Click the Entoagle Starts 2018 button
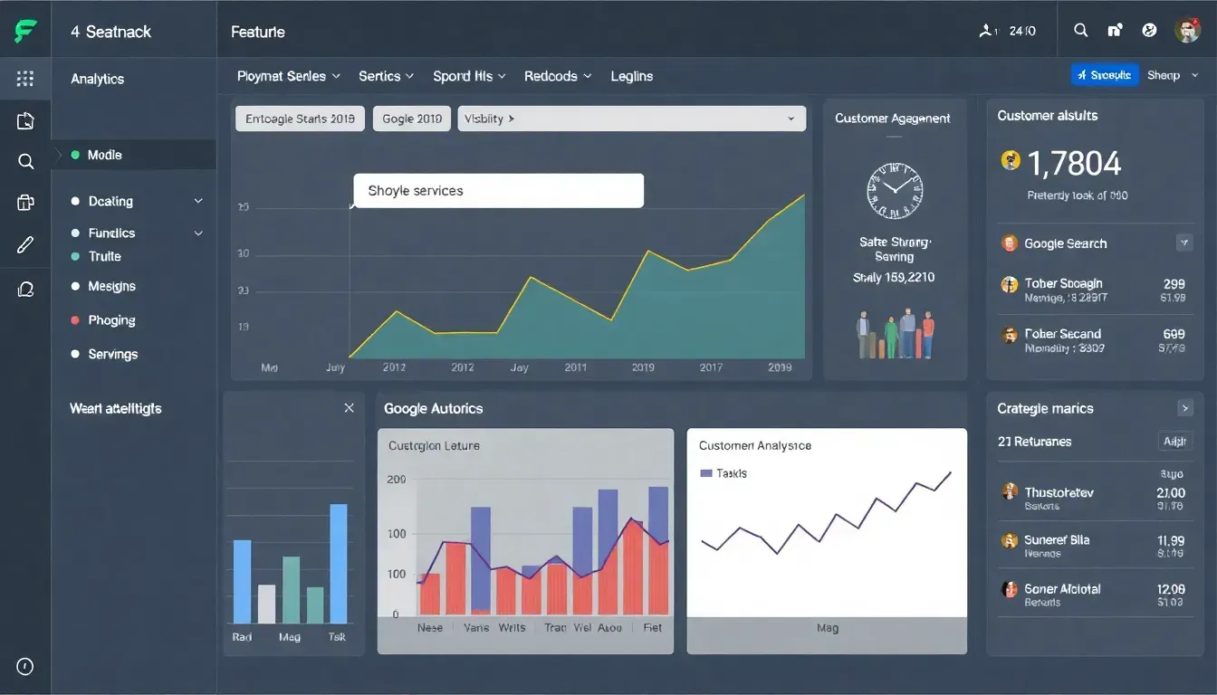The image size is (1217, 695). [300, 119]
